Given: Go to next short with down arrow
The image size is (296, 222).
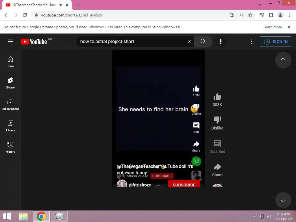Looking at the screenshot, I should 283,200.
